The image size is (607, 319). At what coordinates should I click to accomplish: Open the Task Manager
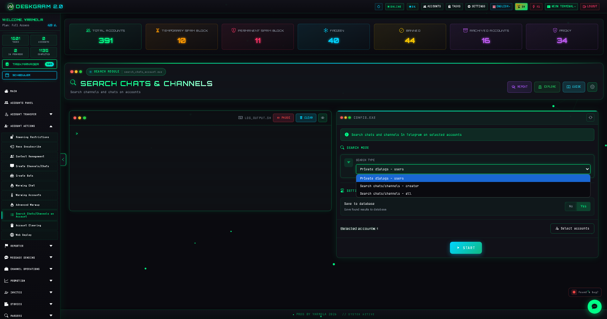pos(29,64)
